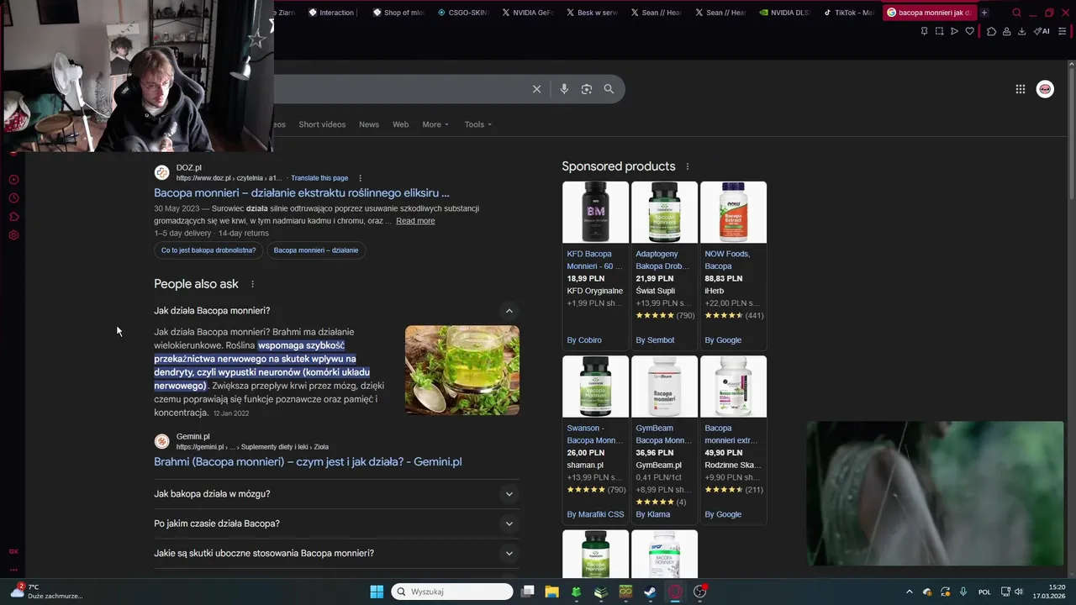Clear the Google search box text
Image resolution: width=1076 pixels, height=605 pixels.
(536, 89)
